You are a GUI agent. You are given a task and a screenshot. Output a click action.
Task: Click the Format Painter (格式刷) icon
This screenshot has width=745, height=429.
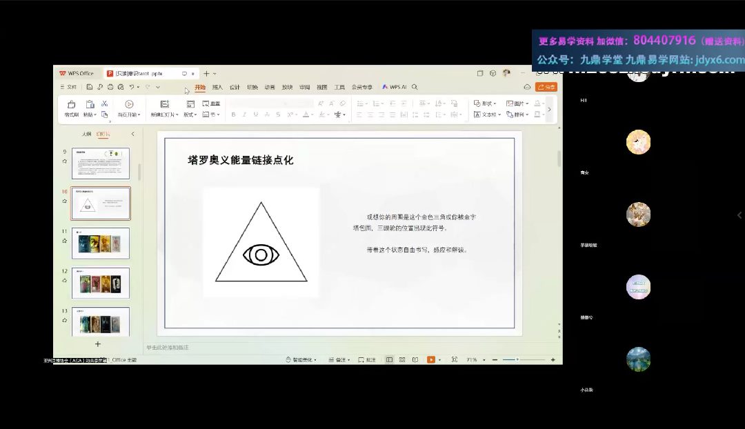tap(71, 105)
